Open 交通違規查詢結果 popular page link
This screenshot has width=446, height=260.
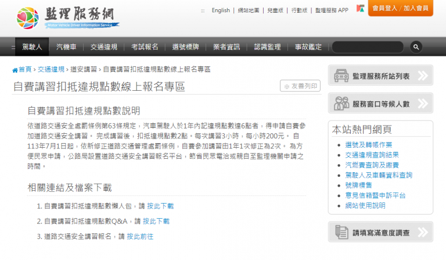(x=372, y=155)
